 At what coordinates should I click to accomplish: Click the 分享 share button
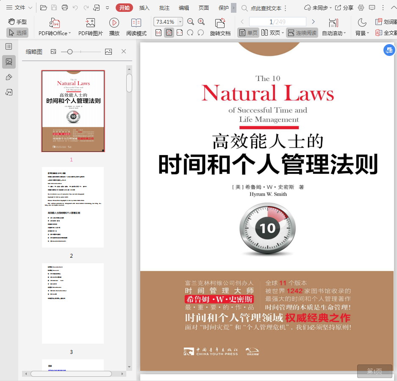pyautogui.click(x=344, y=8)
